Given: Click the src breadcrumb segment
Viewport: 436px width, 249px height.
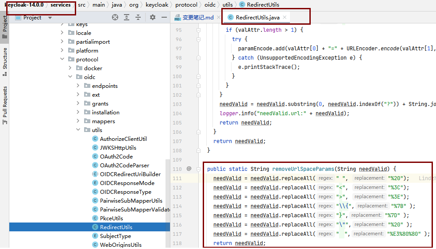Looking at the screenshot, I should click(81, 5).
